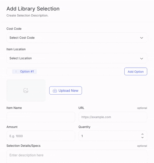Select the Option #1 tab

24,71
